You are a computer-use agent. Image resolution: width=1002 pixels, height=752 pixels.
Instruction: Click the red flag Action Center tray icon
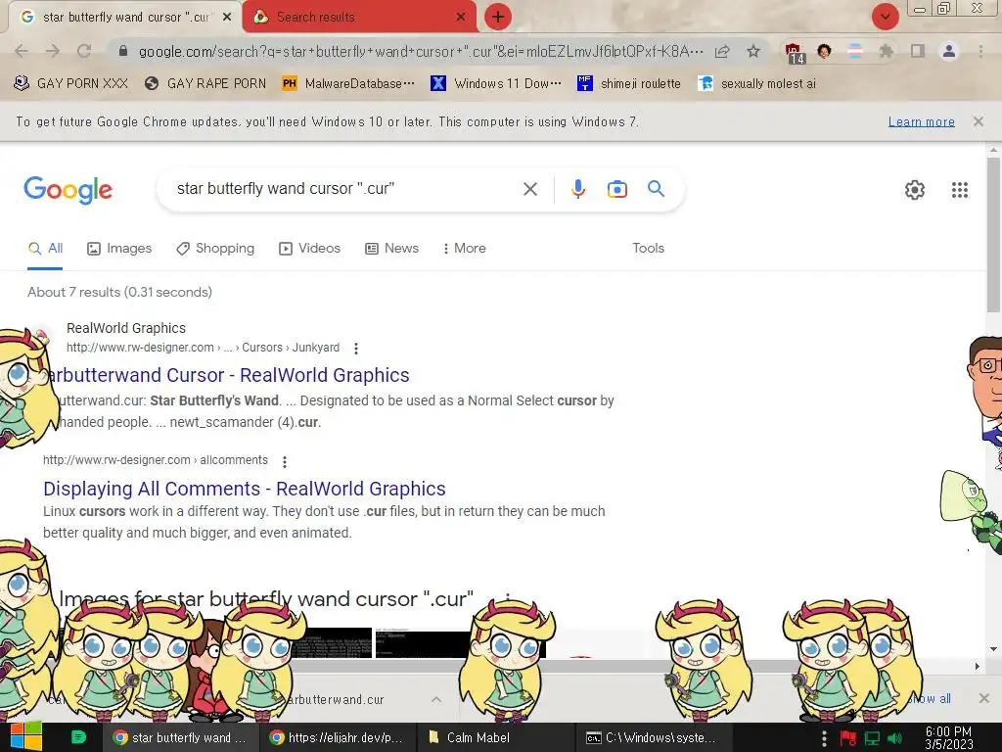pos(848,738)
